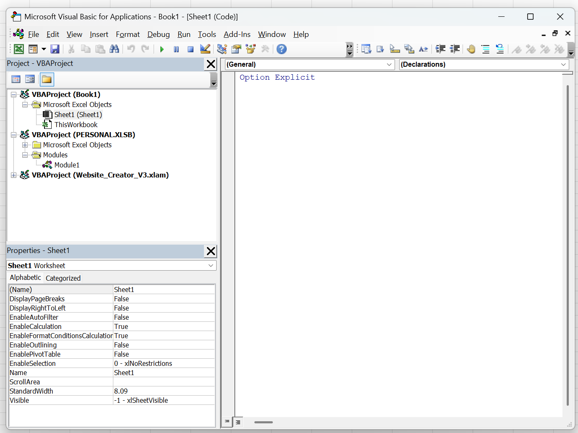Viewport: 578px width, 433px height.
Task: Expand standard toolbar overflow options arrow
Action: [x=350, y=50]
